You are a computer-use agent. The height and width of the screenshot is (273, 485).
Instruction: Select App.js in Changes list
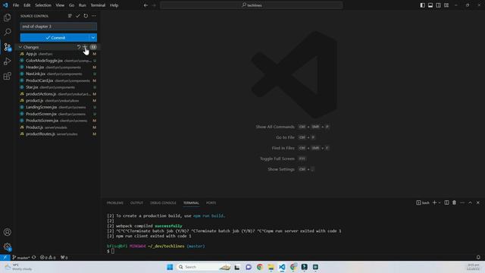pos(58,54)
